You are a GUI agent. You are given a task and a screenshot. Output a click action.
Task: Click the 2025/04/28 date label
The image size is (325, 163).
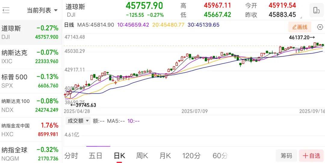pos(77,111)
